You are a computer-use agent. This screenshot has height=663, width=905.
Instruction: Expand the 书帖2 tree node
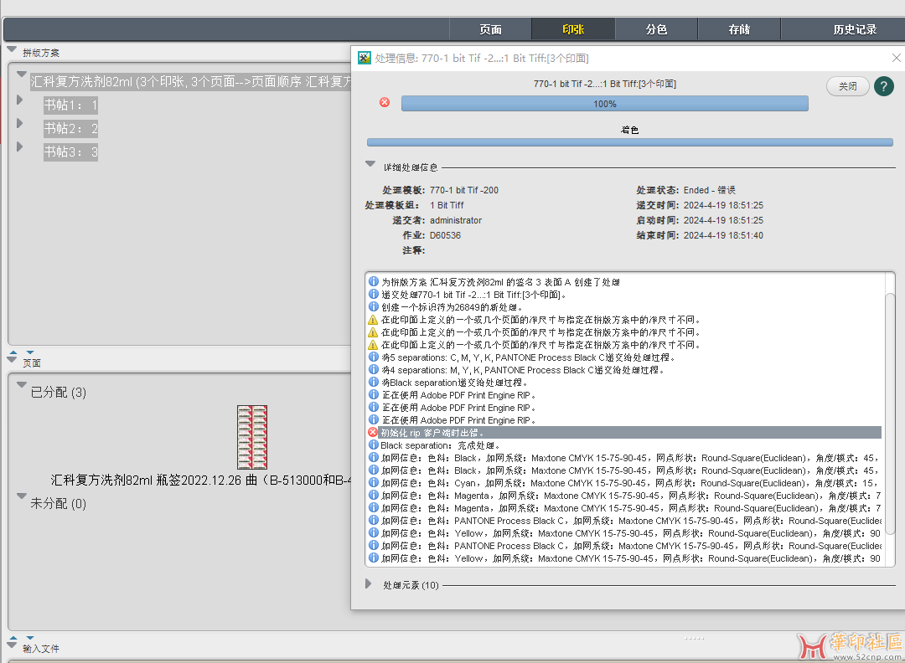19,123
